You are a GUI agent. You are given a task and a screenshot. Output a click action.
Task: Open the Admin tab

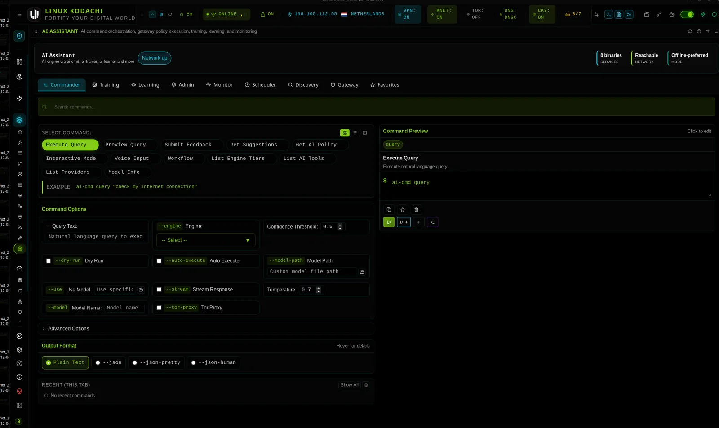coord(183,85)
